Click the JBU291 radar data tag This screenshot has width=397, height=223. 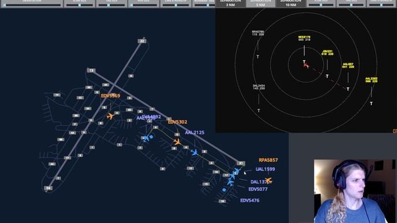[x=328, y=53]
